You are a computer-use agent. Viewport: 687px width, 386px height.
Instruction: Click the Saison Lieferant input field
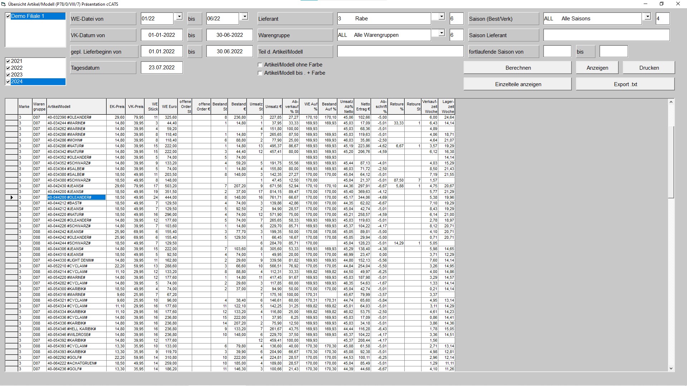pyautogui.click(x=606, y=35)
